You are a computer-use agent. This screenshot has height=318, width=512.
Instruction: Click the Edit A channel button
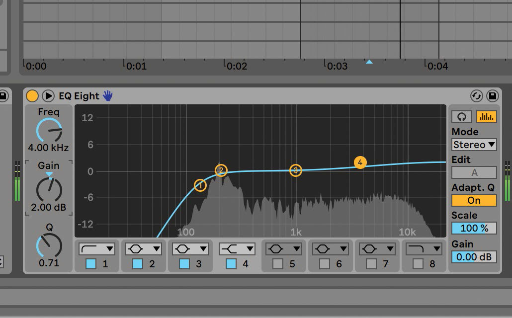tap(474, 172)
